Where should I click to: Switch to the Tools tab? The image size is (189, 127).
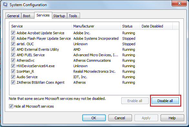(73, 16)
